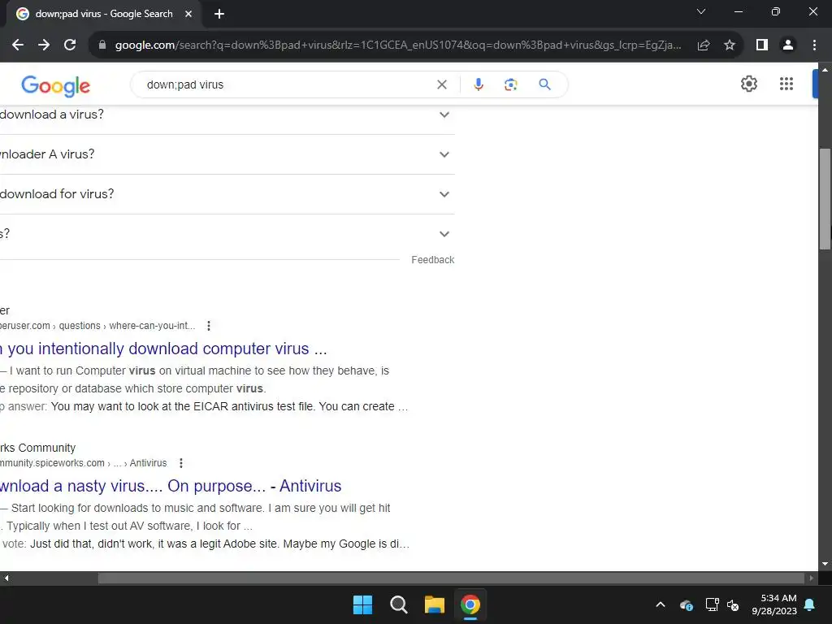Viewport: 832px width, 624px height.
Task: Click vertical scrollbar up arrow
Action: tap(825, 70)
